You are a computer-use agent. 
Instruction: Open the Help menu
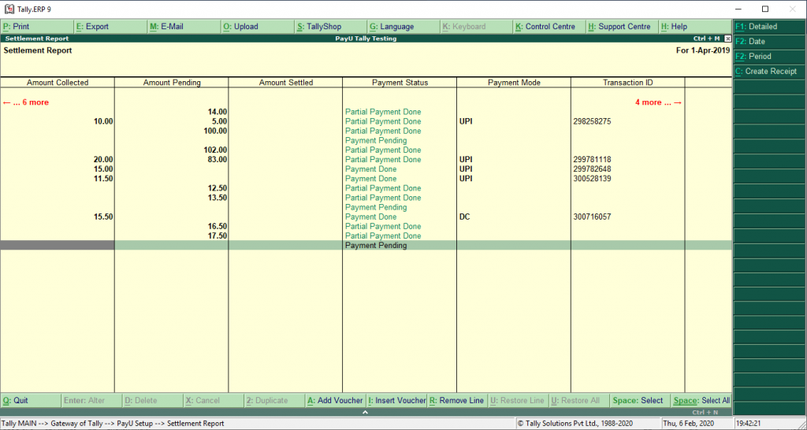tap(695, 27)
